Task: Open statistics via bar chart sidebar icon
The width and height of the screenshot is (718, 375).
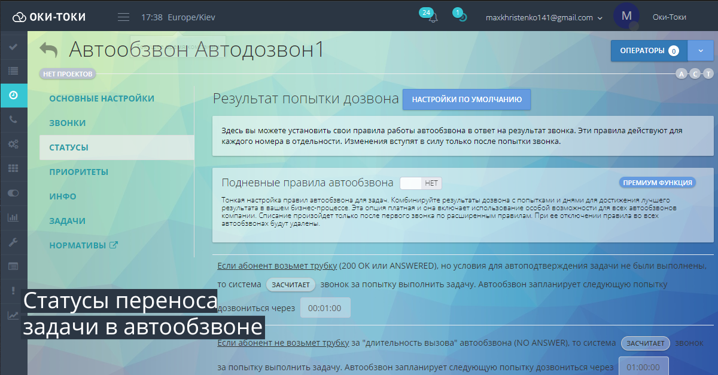Action: click(x=13, y=216)
